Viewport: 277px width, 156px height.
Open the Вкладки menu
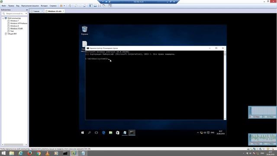point(44,6)
